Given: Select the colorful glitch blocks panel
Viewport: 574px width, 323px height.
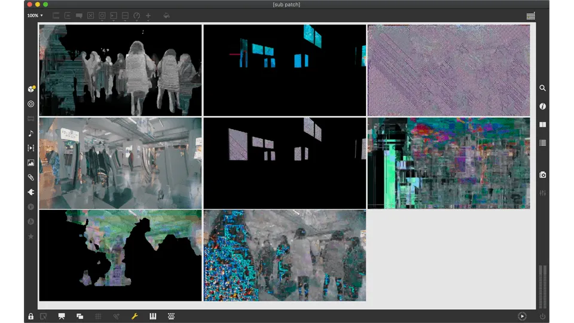Looking at the screenshot, I should 449,163.
